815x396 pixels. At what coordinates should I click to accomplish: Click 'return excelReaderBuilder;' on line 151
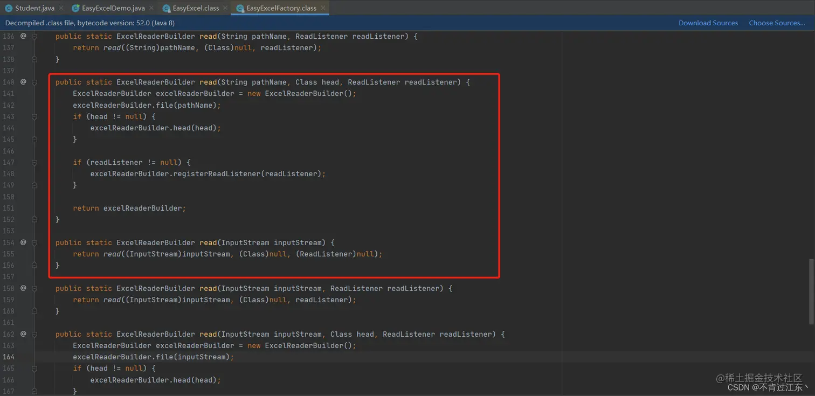[x=129, y=208]
